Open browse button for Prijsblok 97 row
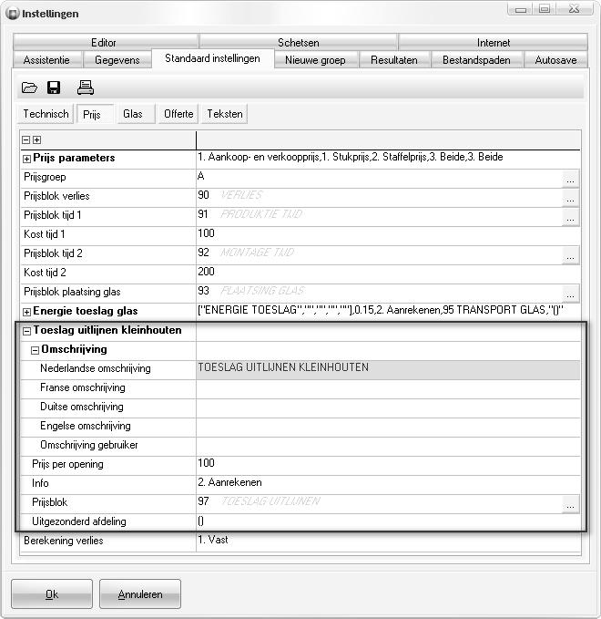 click(x=570, y=504)
